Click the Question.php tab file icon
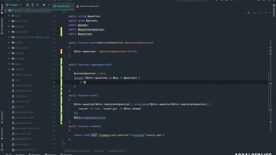276x155 pixels. point(55,6)
